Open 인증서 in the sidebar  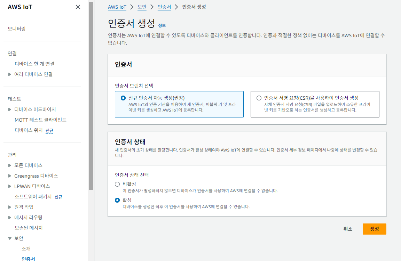point(28,259)
